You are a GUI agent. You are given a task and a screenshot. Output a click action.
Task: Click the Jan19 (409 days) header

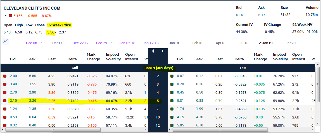point(159,68)
